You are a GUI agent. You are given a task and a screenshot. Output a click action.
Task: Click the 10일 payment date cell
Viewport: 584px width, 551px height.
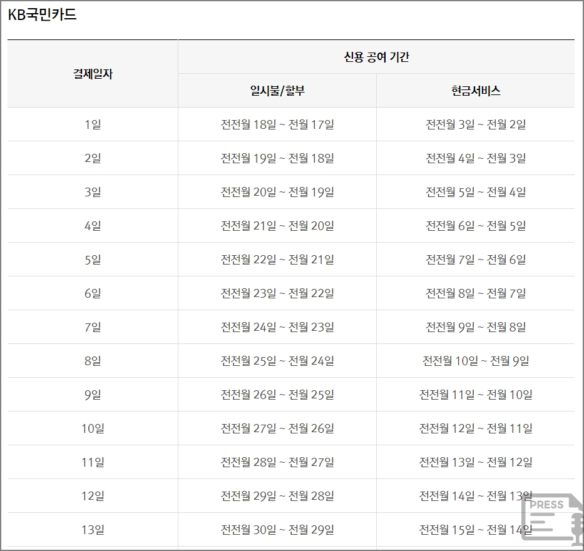point(93,428)
